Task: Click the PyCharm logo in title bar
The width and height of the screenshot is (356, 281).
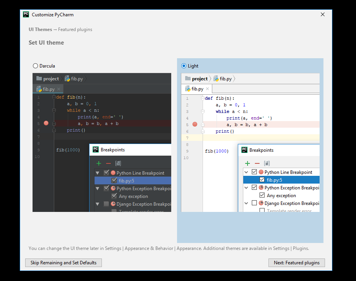Action: (x=26, y=14)
